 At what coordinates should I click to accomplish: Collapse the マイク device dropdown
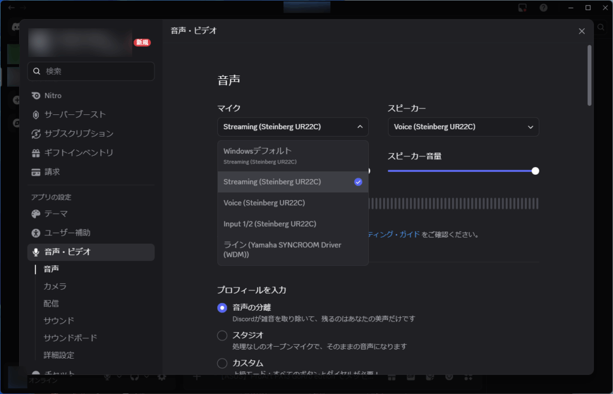[x=293, y=127]
